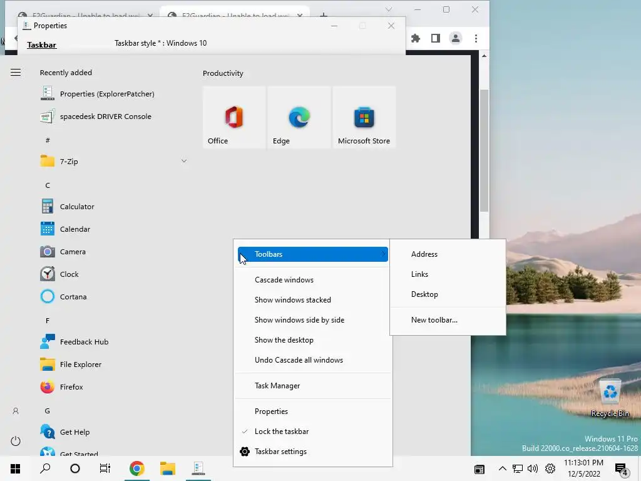Click the F section letter header

click(x=48, y=321)
